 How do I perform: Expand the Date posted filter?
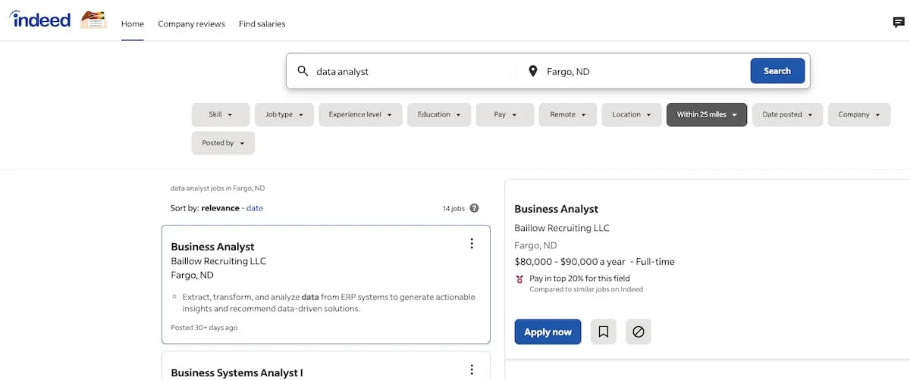787,114
